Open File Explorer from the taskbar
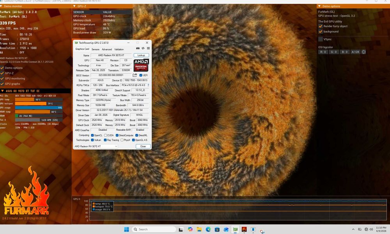The image size is (390, 234). tap(199, 229)
